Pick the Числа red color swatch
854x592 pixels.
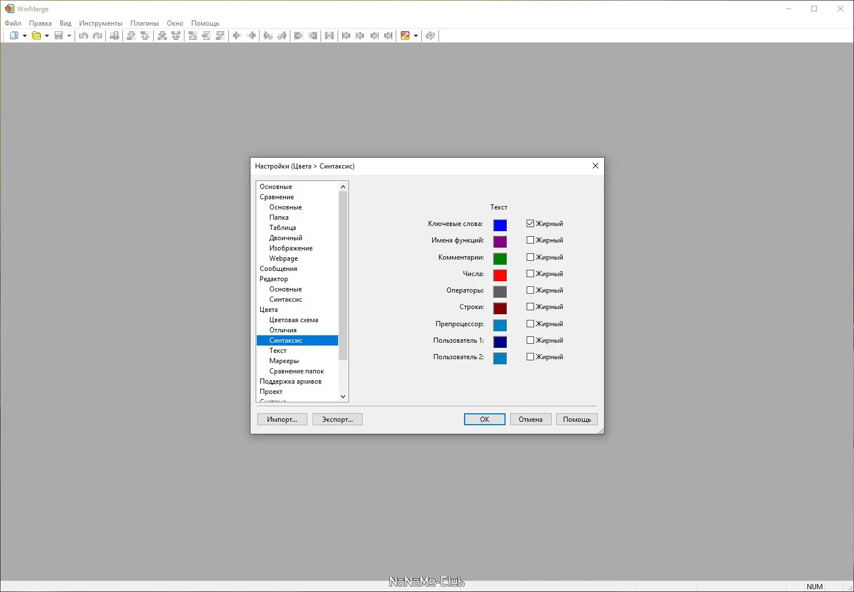500,275
